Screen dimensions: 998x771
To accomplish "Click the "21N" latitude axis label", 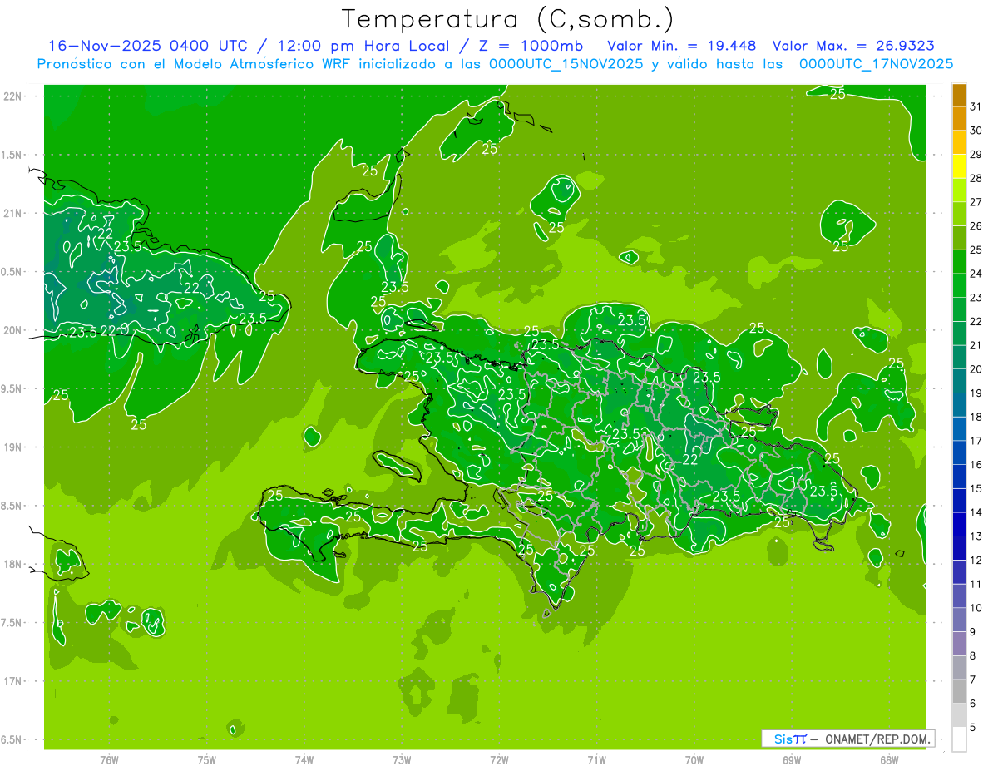I will tap(13, 213).
